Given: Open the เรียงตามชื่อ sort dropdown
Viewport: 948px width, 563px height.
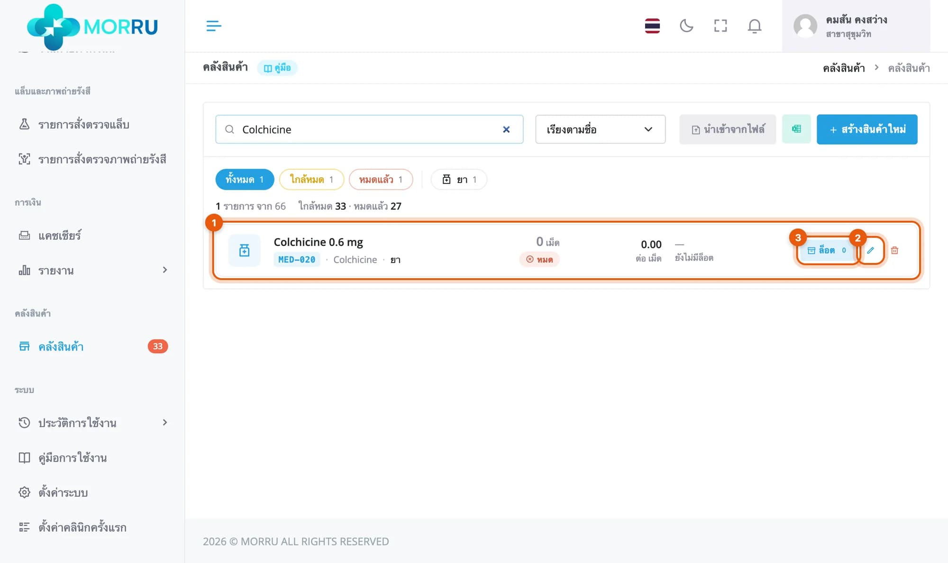Looking at the screenshot, I should 600,129.
